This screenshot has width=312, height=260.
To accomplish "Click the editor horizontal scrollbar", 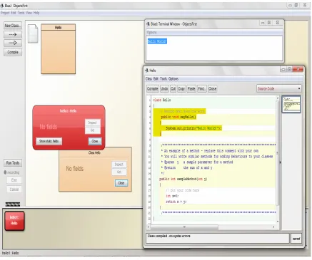I will point(184,227).
